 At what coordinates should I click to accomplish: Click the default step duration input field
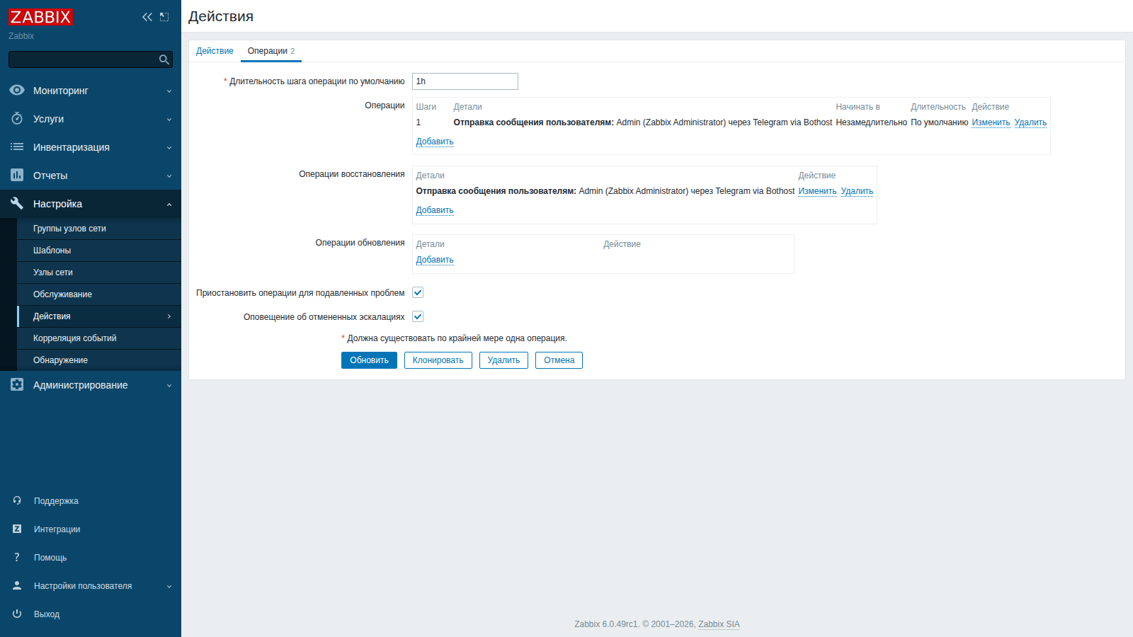pos(465,81)
